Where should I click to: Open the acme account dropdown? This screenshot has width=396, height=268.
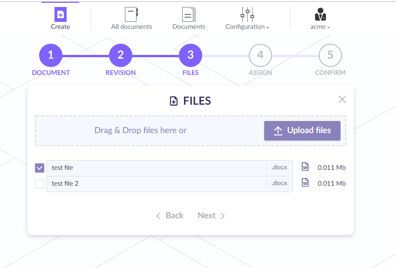click(321, 27)
